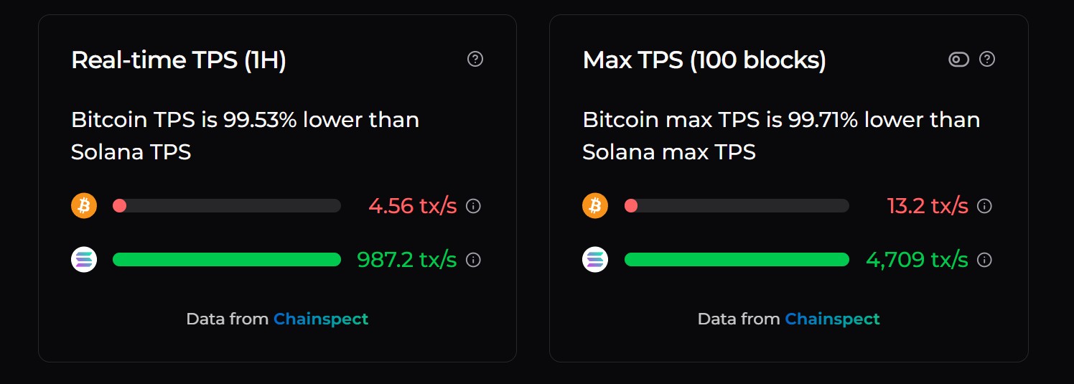1074x384 pixels.
Task: Click info icon beside 13.2 tx/s
Action: (985, 206)
